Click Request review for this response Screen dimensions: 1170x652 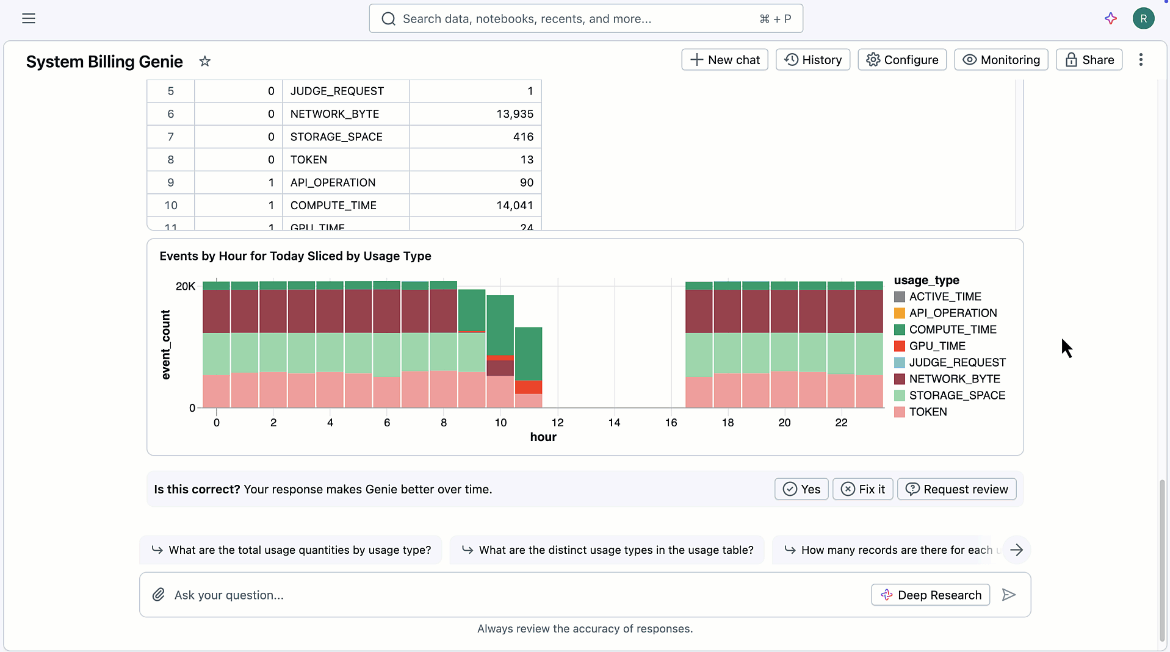[956, 489]
